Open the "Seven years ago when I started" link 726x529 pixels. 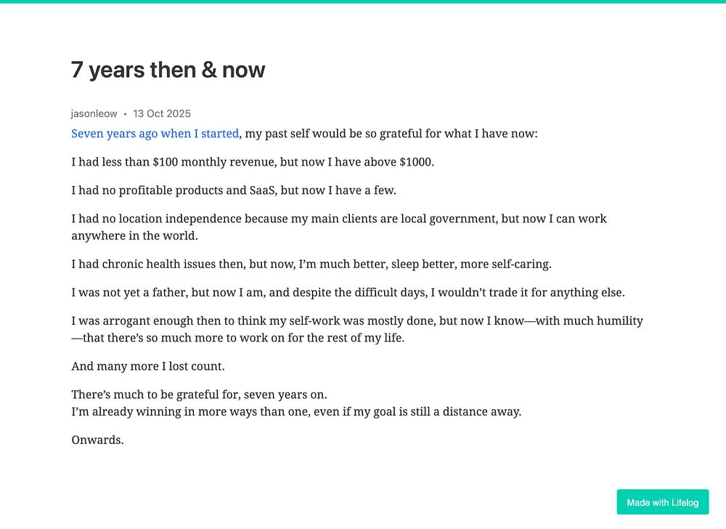coord(155,134)
